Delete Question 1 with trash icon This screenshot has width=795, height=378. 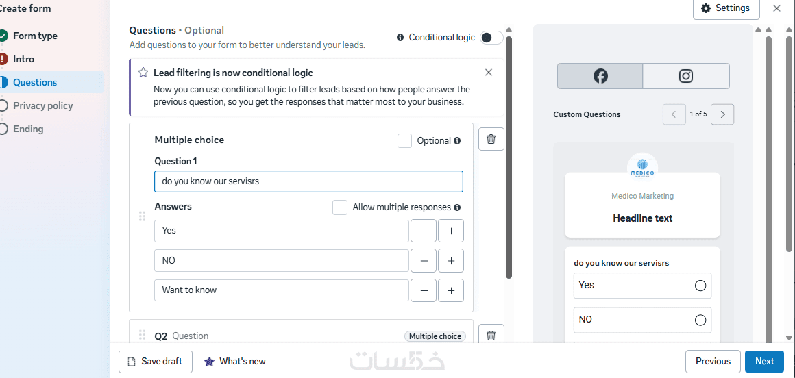click(491, 140)
